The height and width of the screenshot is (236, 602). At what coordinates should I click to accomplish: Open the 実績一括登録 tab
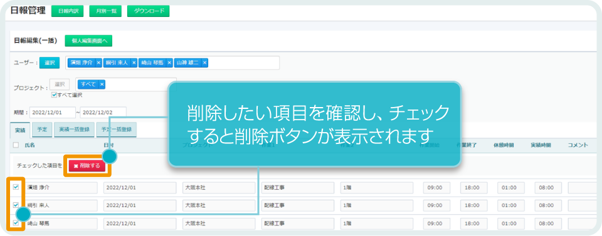(74, 130)
